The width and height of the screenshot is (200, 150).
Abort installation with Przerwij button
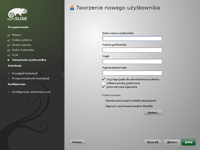[152, 142]
